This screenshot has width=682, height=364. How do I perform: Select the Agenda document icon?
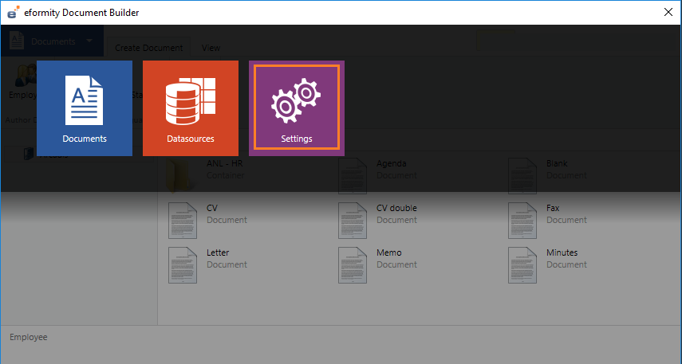pos(353,175)
